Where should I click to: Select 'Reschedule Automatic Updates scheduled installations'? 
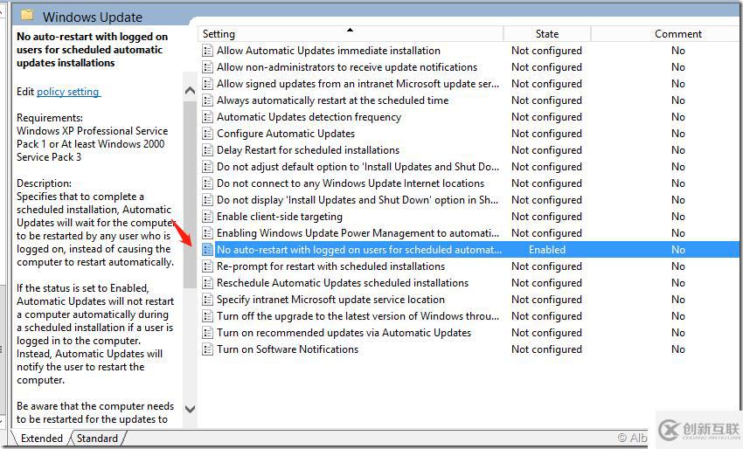click(x=343, y=283)
